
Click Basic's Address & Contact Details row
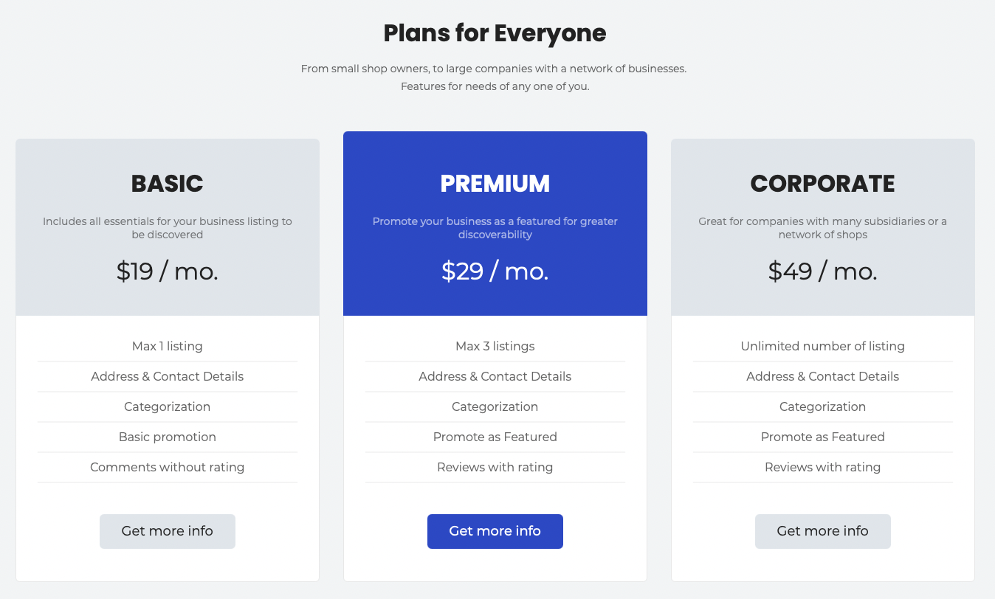tap(168, 376)
